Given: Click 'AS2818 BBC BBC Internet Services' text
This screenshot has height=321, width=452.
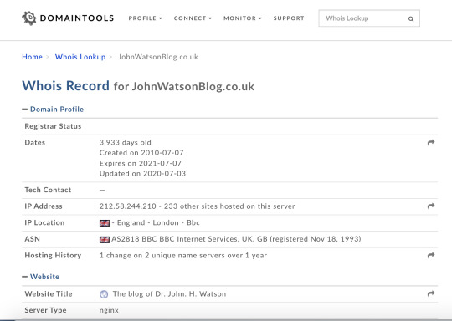Looking at the screenshot, I should 236,239.
